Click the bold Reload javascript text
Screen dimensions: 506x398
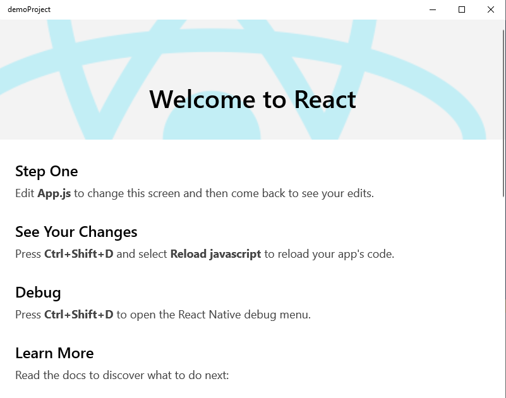(x=215, y=254)
